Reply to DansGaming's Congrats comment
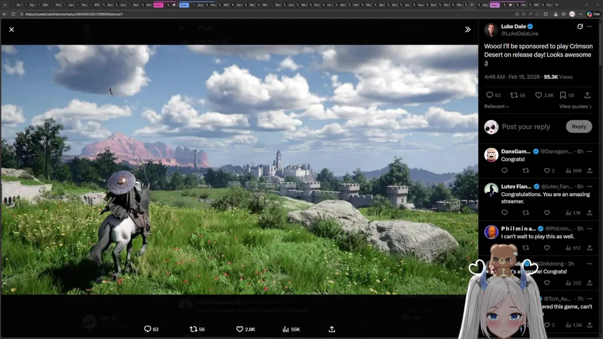Viewport: 603px width, 339px height. pos(505,170)
